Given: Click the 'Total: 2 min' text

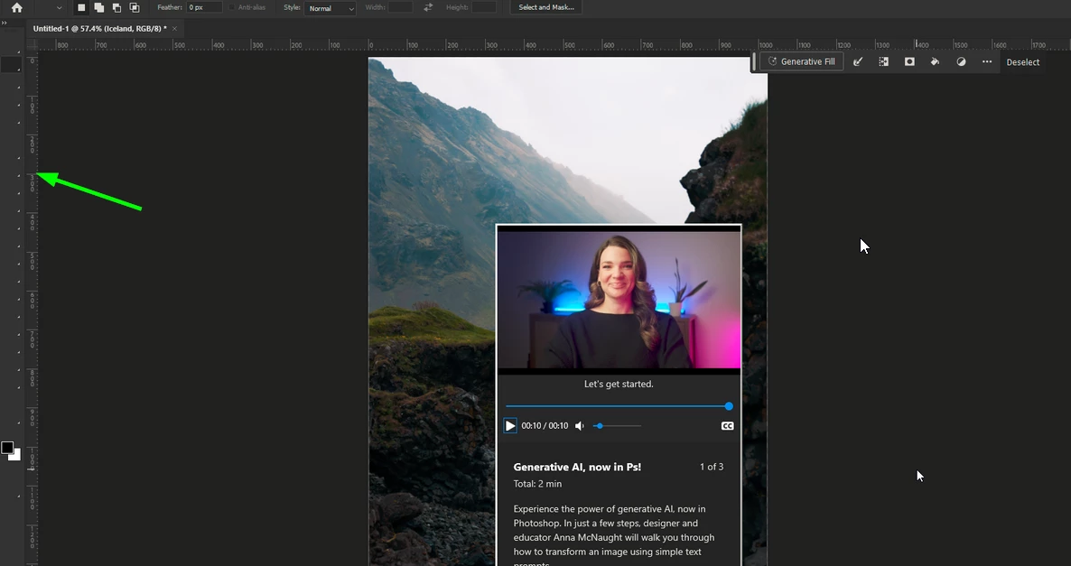Looking at the screenshot, I should (x=537, y=484).
